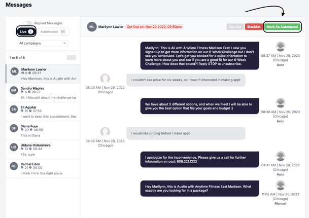Open the All campaigns dropdown

click(43, 43)
